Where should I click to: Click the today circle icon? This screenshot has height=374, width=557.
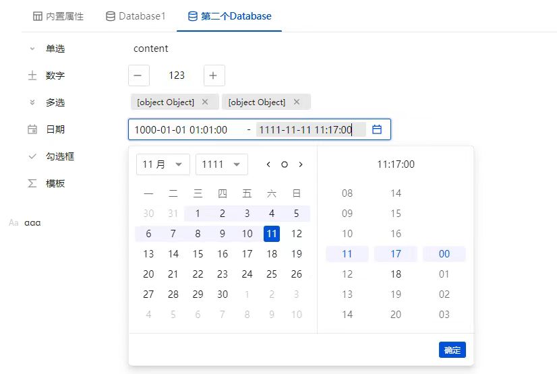click(x=285, y=164)
